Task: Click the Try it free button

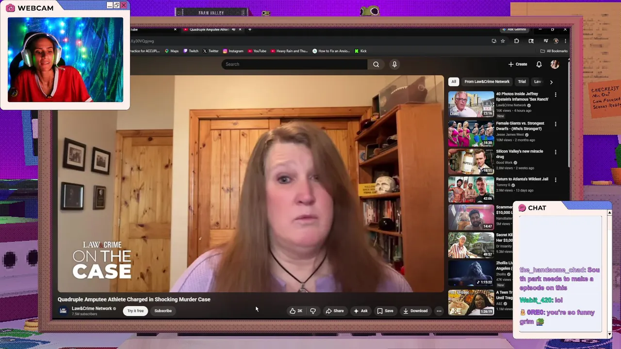Action: 135,311
